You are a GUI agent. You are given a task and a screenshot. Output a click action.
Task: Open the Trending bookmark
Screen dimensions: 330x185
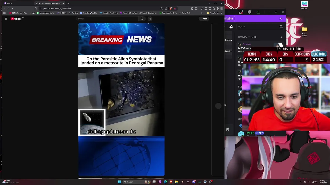(73, 13)
